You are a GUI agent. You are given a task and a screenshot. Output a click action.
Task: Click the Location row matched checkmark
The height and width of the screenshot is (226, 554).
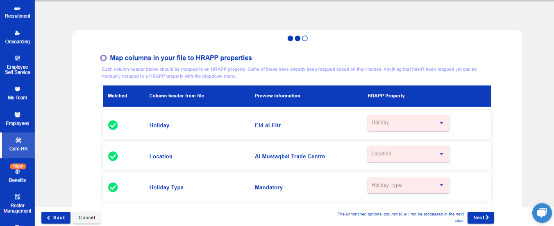[x=113, y=156]
